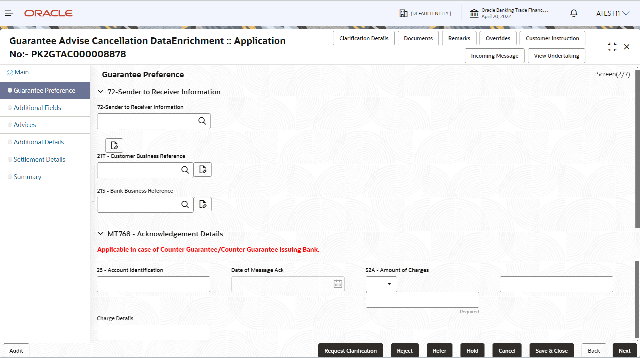Click the Clarification Details button
The height and width of the screenshot is (358, 640).
coord(364,38)
